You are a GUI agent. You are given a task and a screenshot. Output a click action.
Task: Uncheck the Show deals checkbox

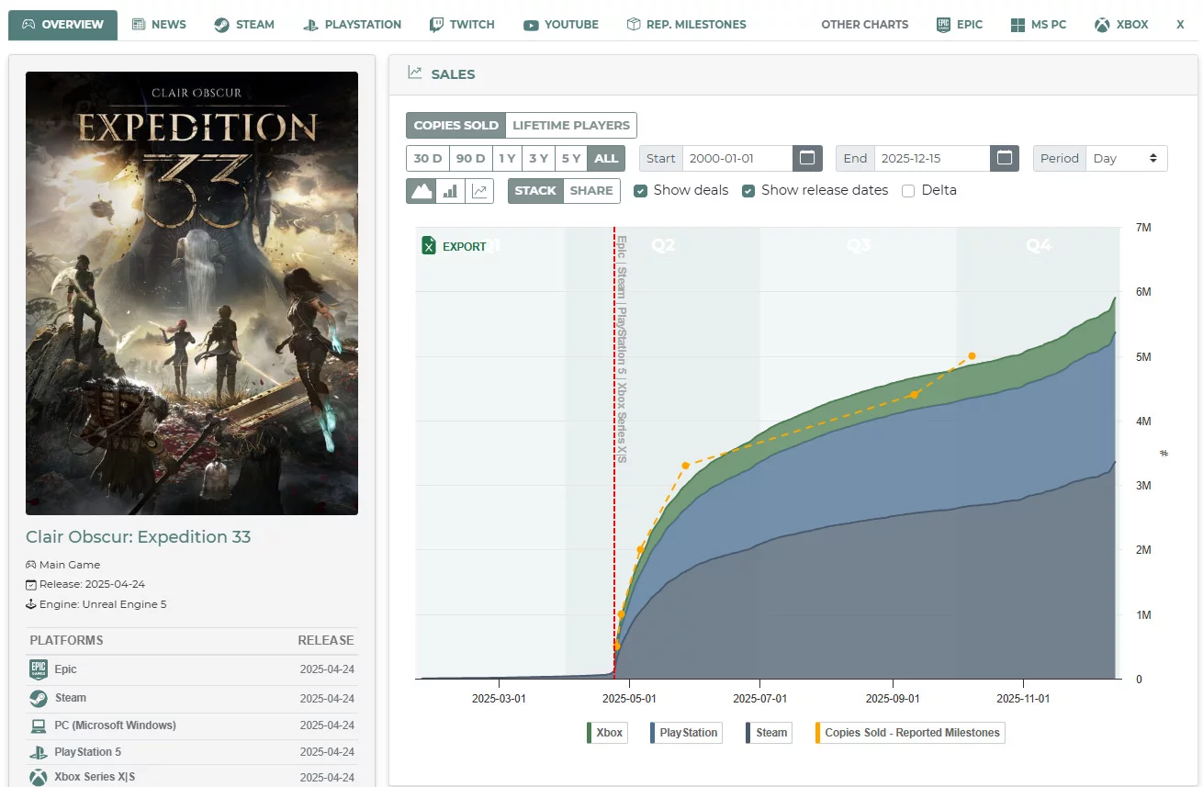[641, 191]
